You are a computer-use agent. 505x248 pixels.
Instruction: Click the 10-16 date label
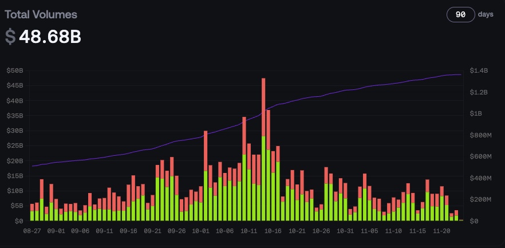(273, 231)
